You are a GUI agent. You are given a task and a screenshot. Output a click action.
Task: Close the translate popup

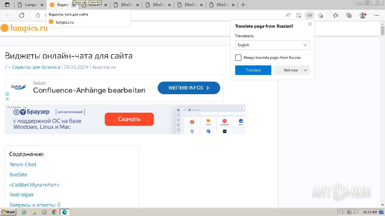coord(310,24)
